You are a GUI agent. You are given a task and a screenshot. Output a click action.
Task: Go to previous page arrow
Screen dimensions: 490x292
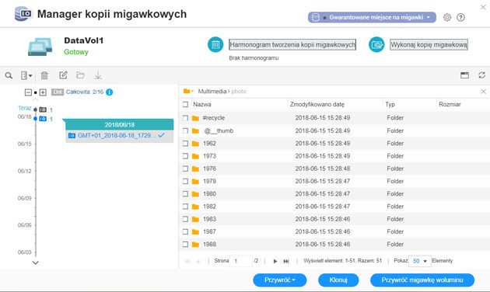[x=198, y=261]
